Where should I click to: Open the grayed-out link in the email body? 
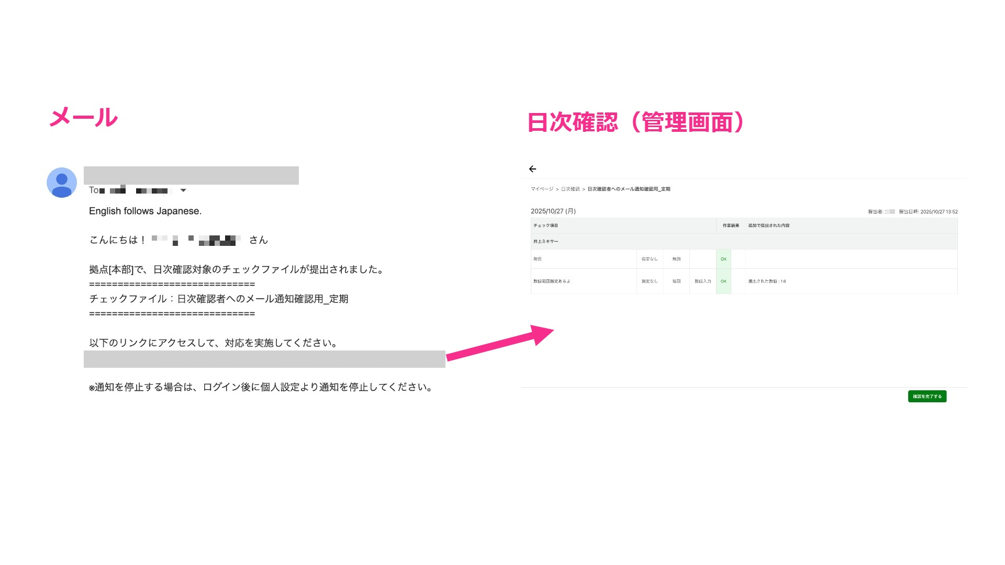(264, 359)
